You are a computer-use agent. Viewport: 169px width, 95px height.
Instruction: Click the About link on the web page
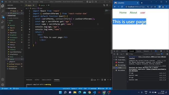(x=133, y=13)
